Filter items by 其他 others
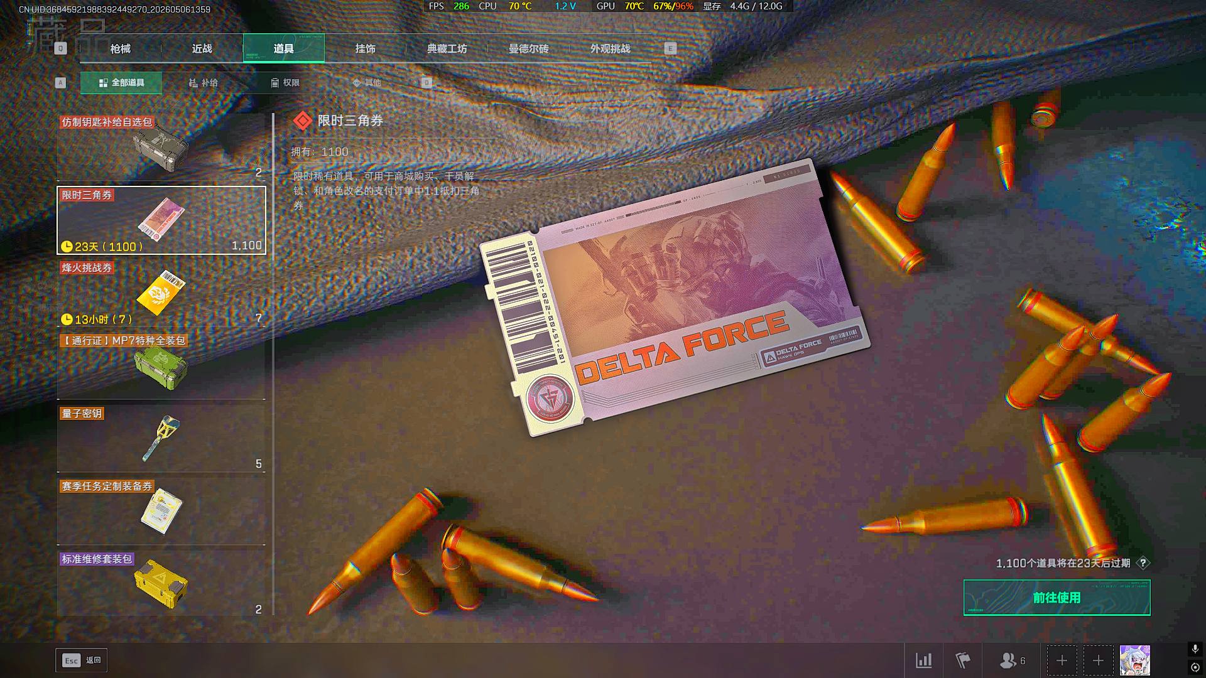Viewport: 1206px width, 678px height. (366, 83)
